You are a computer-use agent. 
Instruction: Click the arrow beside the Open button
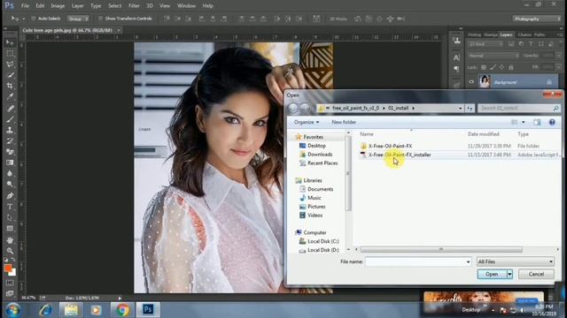point(509,274)
